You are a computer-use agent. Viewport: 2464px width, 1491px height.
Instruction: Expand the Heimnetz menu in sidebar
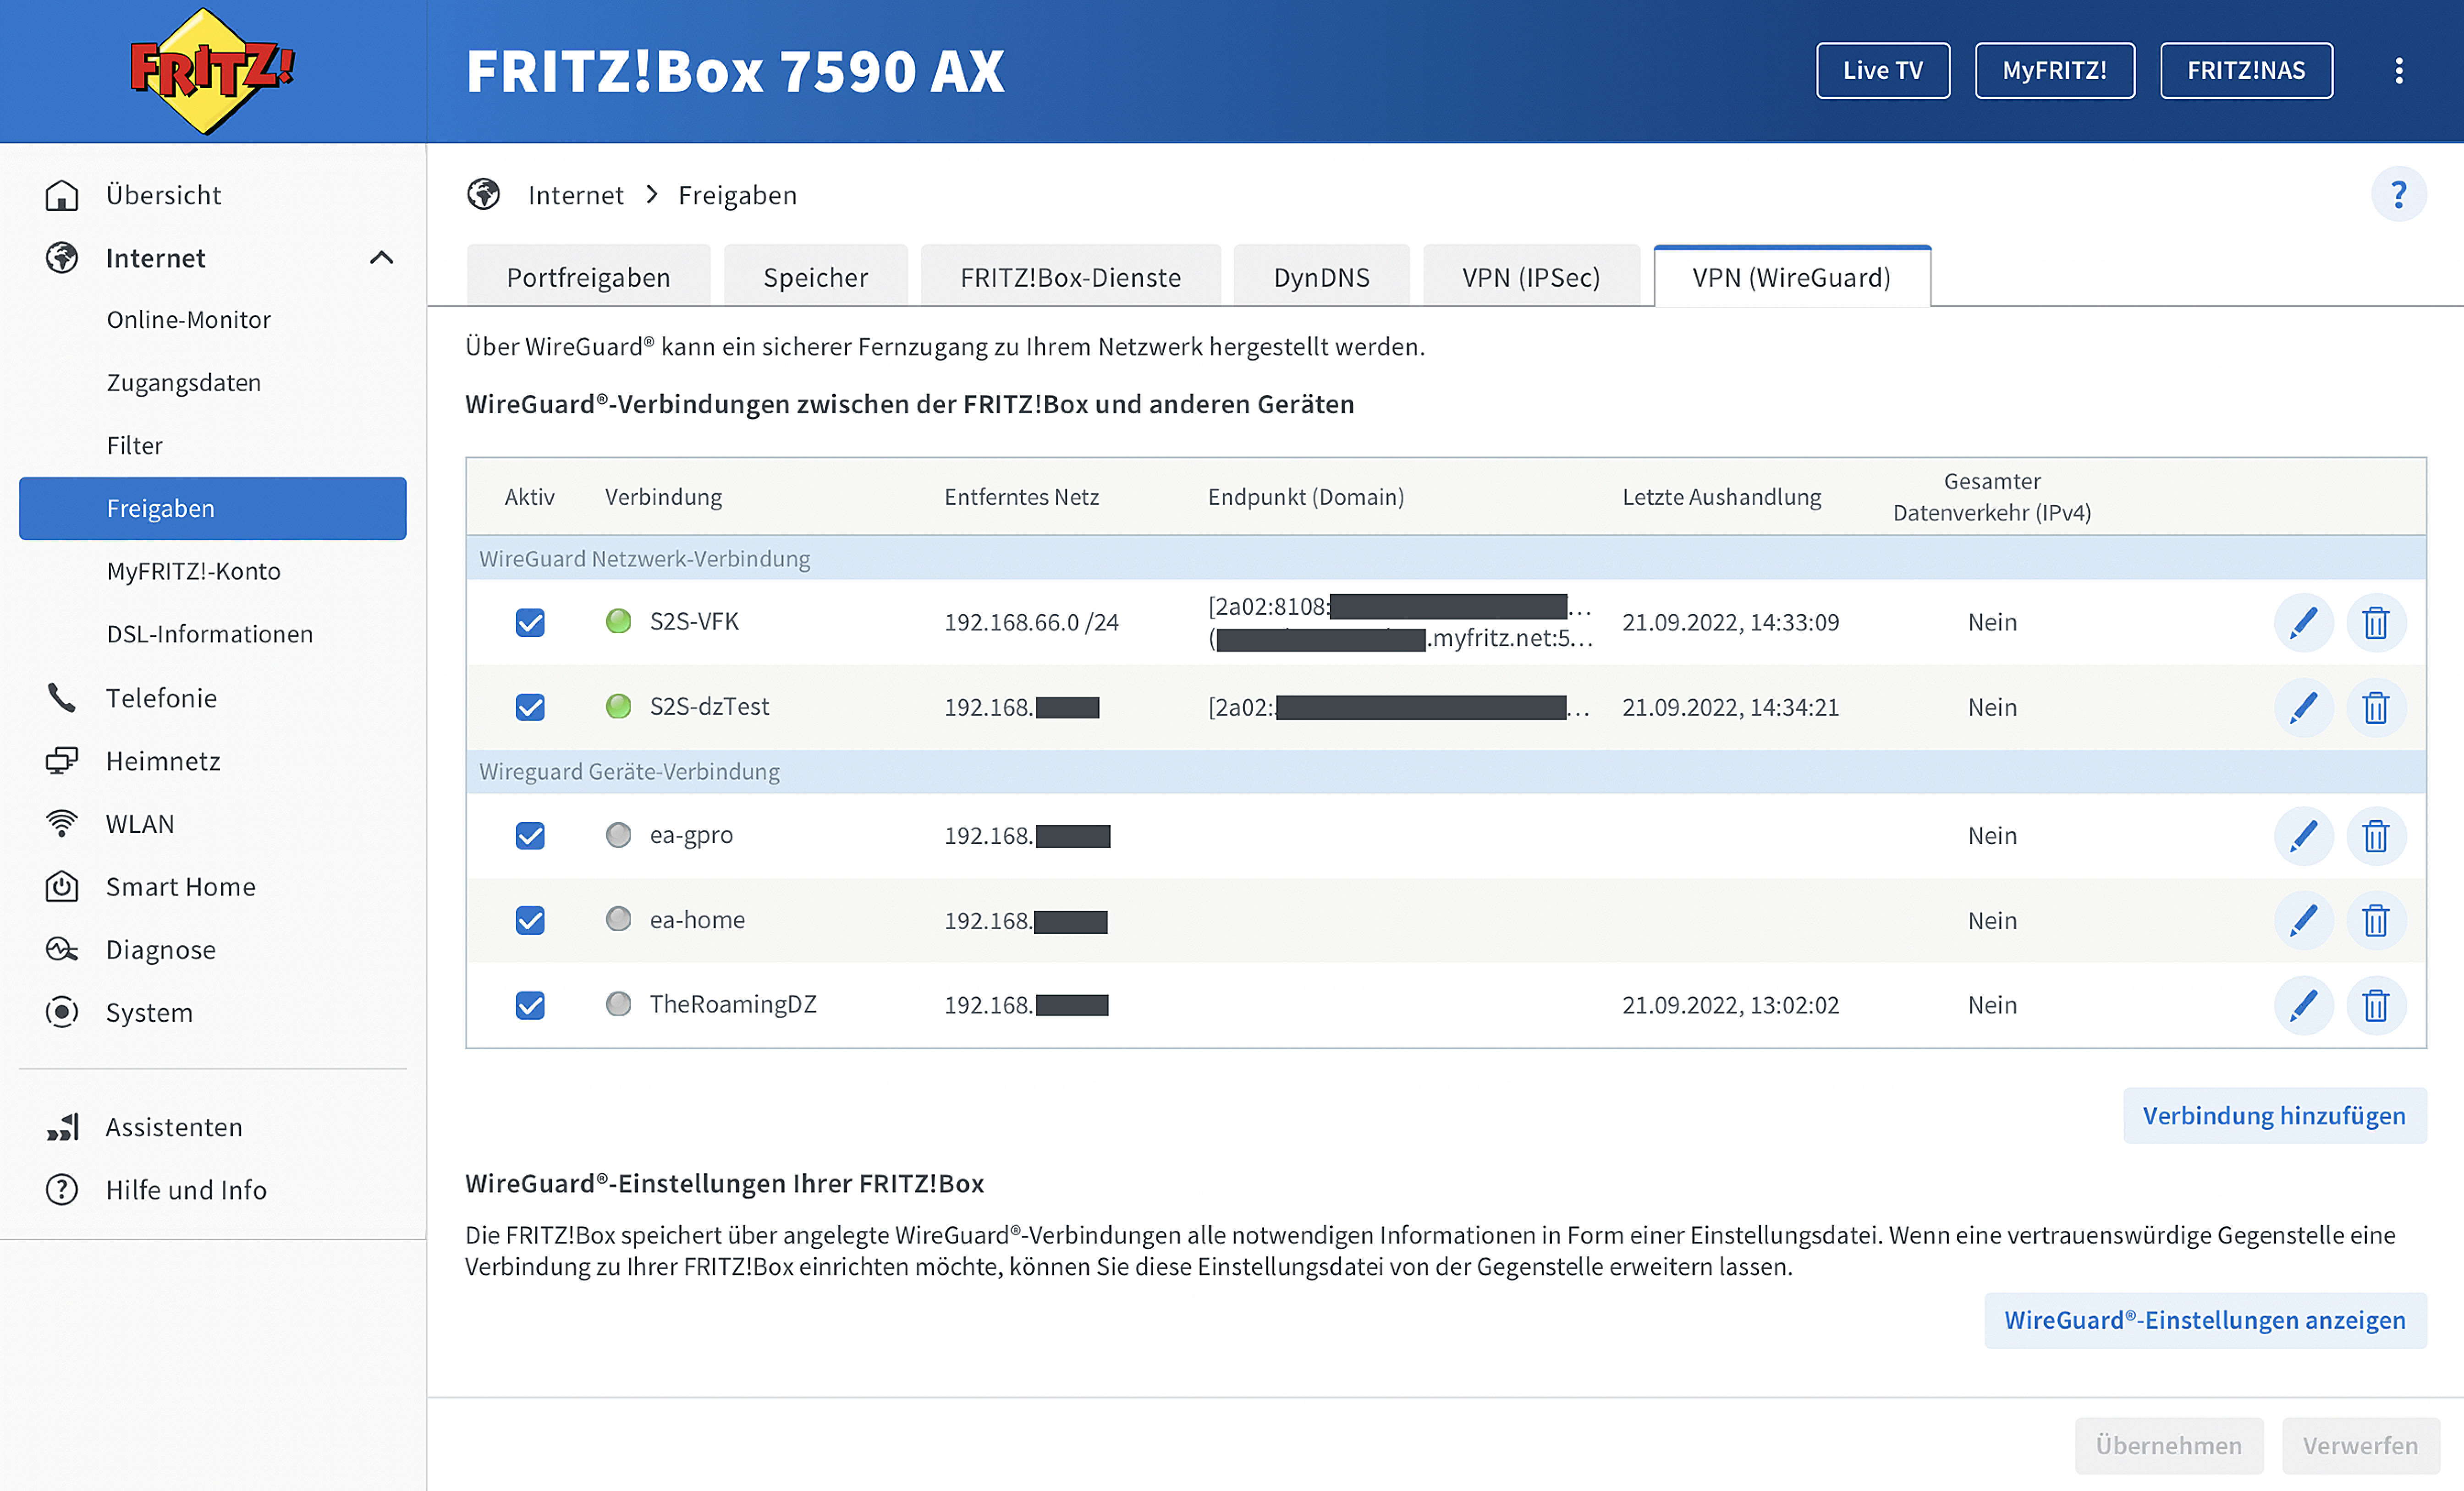(163, 761)
